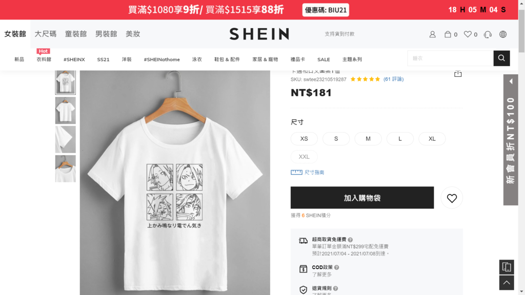Open the wishlist heart in header
The width and height of the screenshot is (525, 295).
[x=468, y=34]
